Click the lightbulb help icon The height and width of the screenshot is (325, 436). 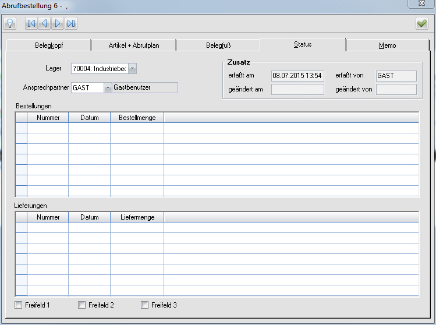pos(10,23)
